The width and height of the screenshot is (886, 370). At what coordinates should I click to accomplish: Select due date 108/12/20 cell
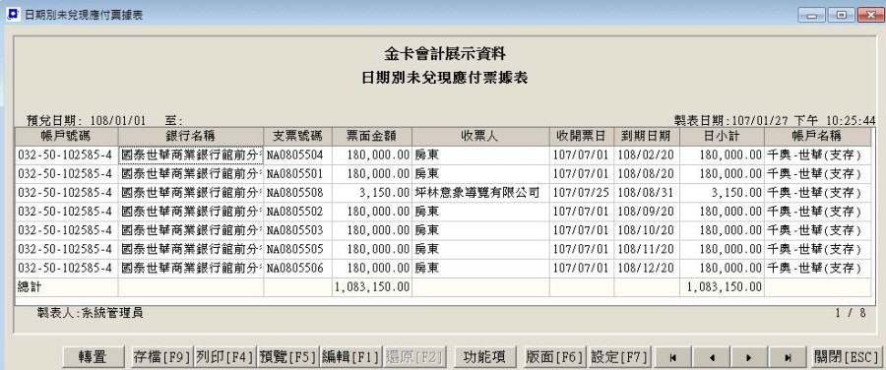[x=647, y=268]
